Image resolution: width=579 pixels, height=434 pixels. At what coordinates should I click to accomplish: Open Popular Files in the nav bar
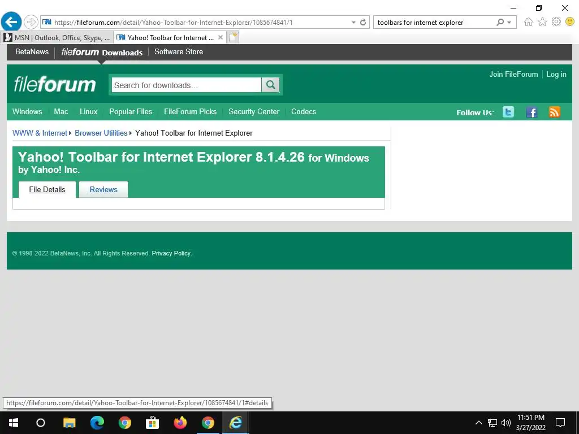pyautogui.click(x=131, y=111)
